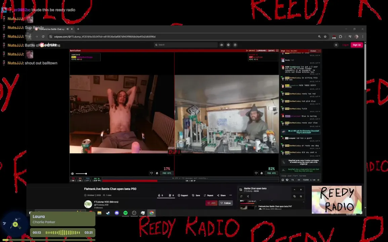Click FREE VOTE for right contestant

[x=271, y=173]
